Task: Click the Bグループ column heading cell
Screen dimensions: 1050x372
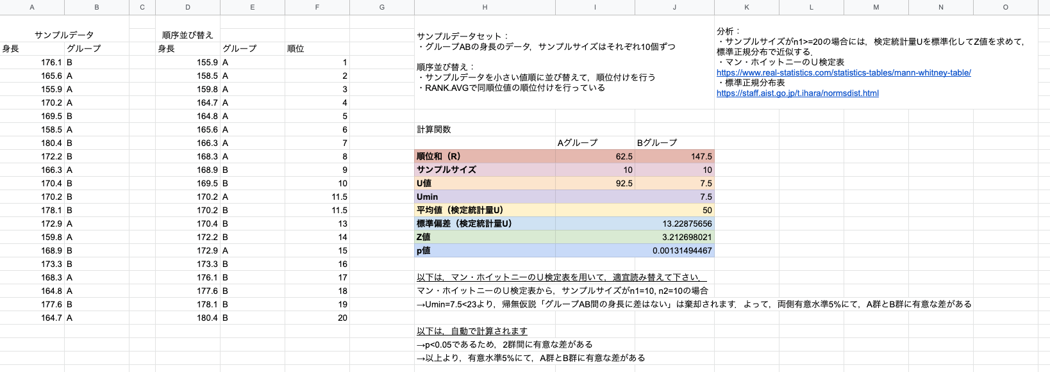Action: 674,143
